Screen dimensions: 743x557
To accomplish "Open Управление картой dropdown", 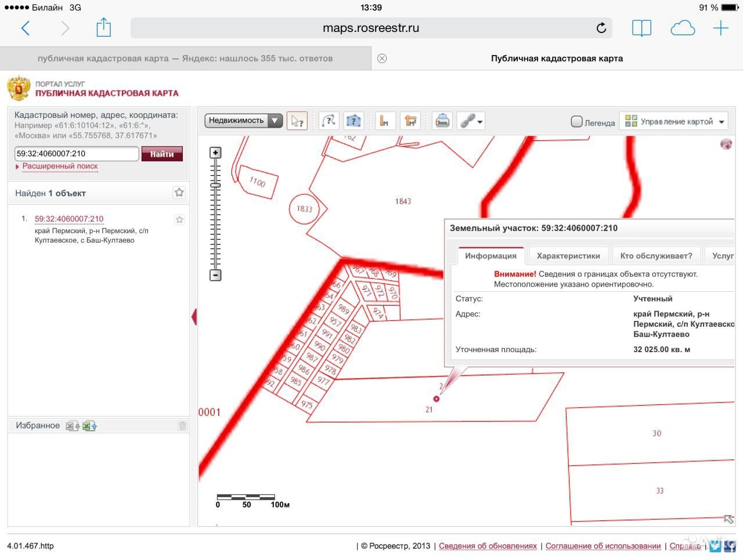I will [674, 121].
